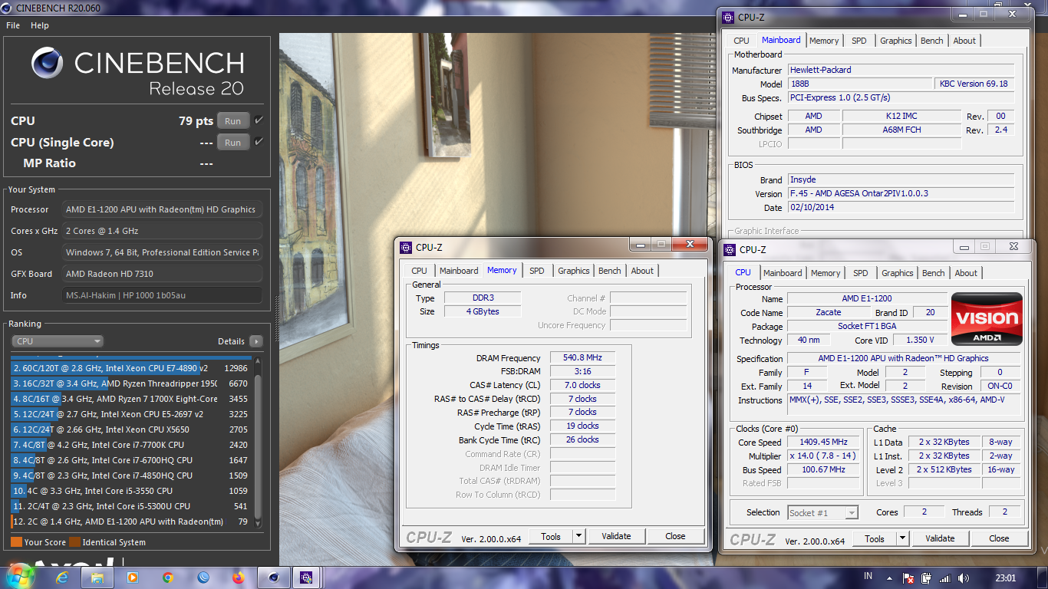Viewport: 1048px width, 589px height.
Task: Switch to Mainboard tab in the CPU-tab window
Action: (x=783, y=273)
